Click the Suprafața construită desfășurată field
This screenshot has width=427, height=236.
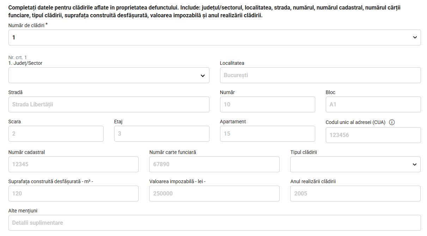point(73,193)
